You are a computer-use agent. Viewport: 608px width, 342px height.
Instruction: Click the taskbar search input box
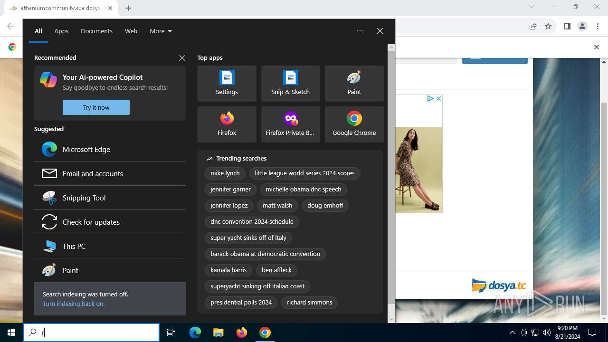click(91, 332)
